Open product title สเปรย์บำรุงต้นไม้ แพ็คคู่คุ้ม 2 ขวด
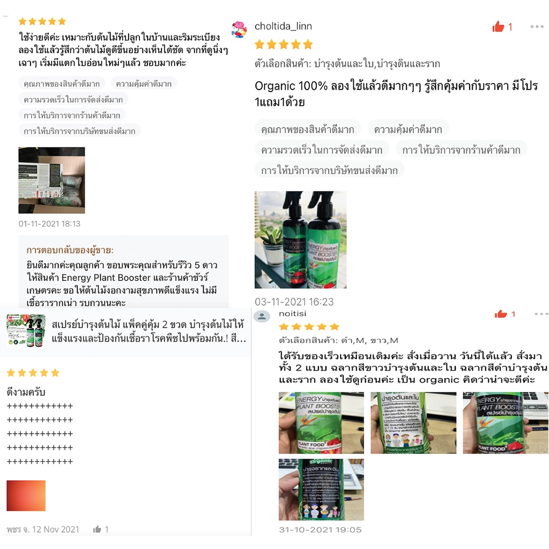The image size is (549, 549). [x=149, y=331]
